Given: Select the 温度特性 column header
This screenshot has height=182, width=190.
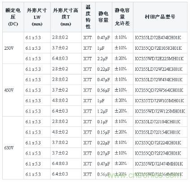Looking at the screenshot, I should 88,17.
